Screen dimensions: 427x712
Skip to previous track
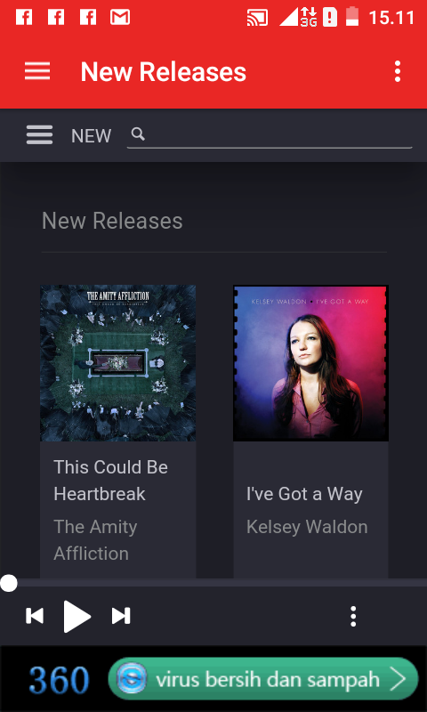35,616
